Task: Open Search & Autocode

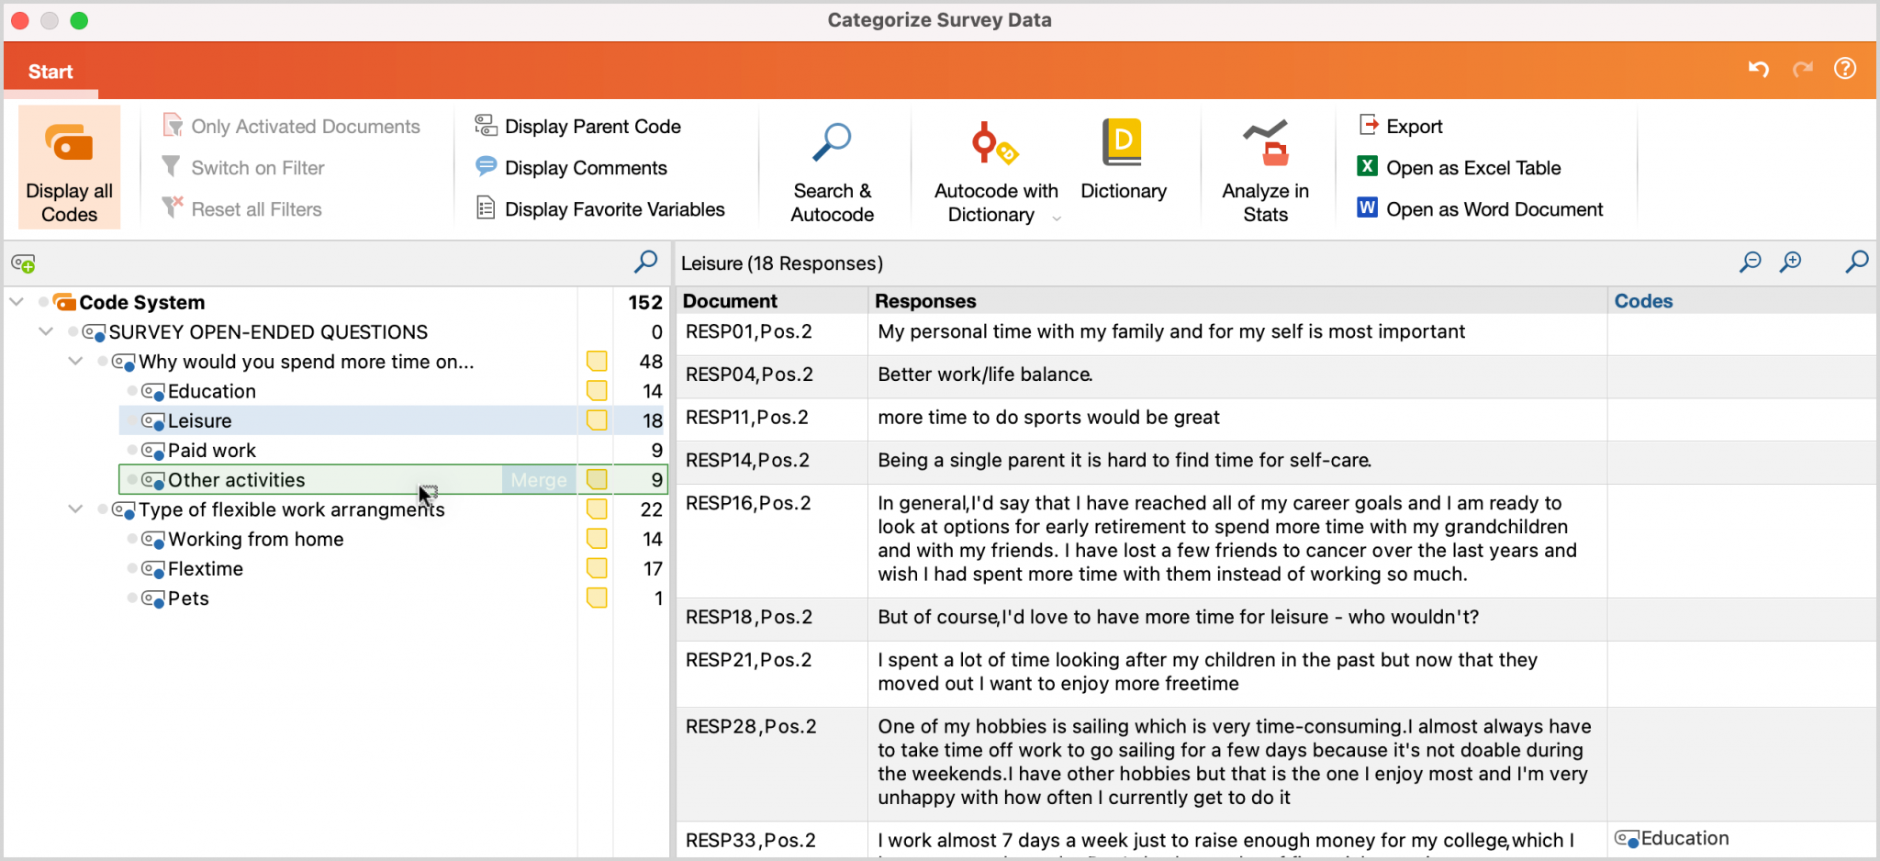Action: pos(831,166)
